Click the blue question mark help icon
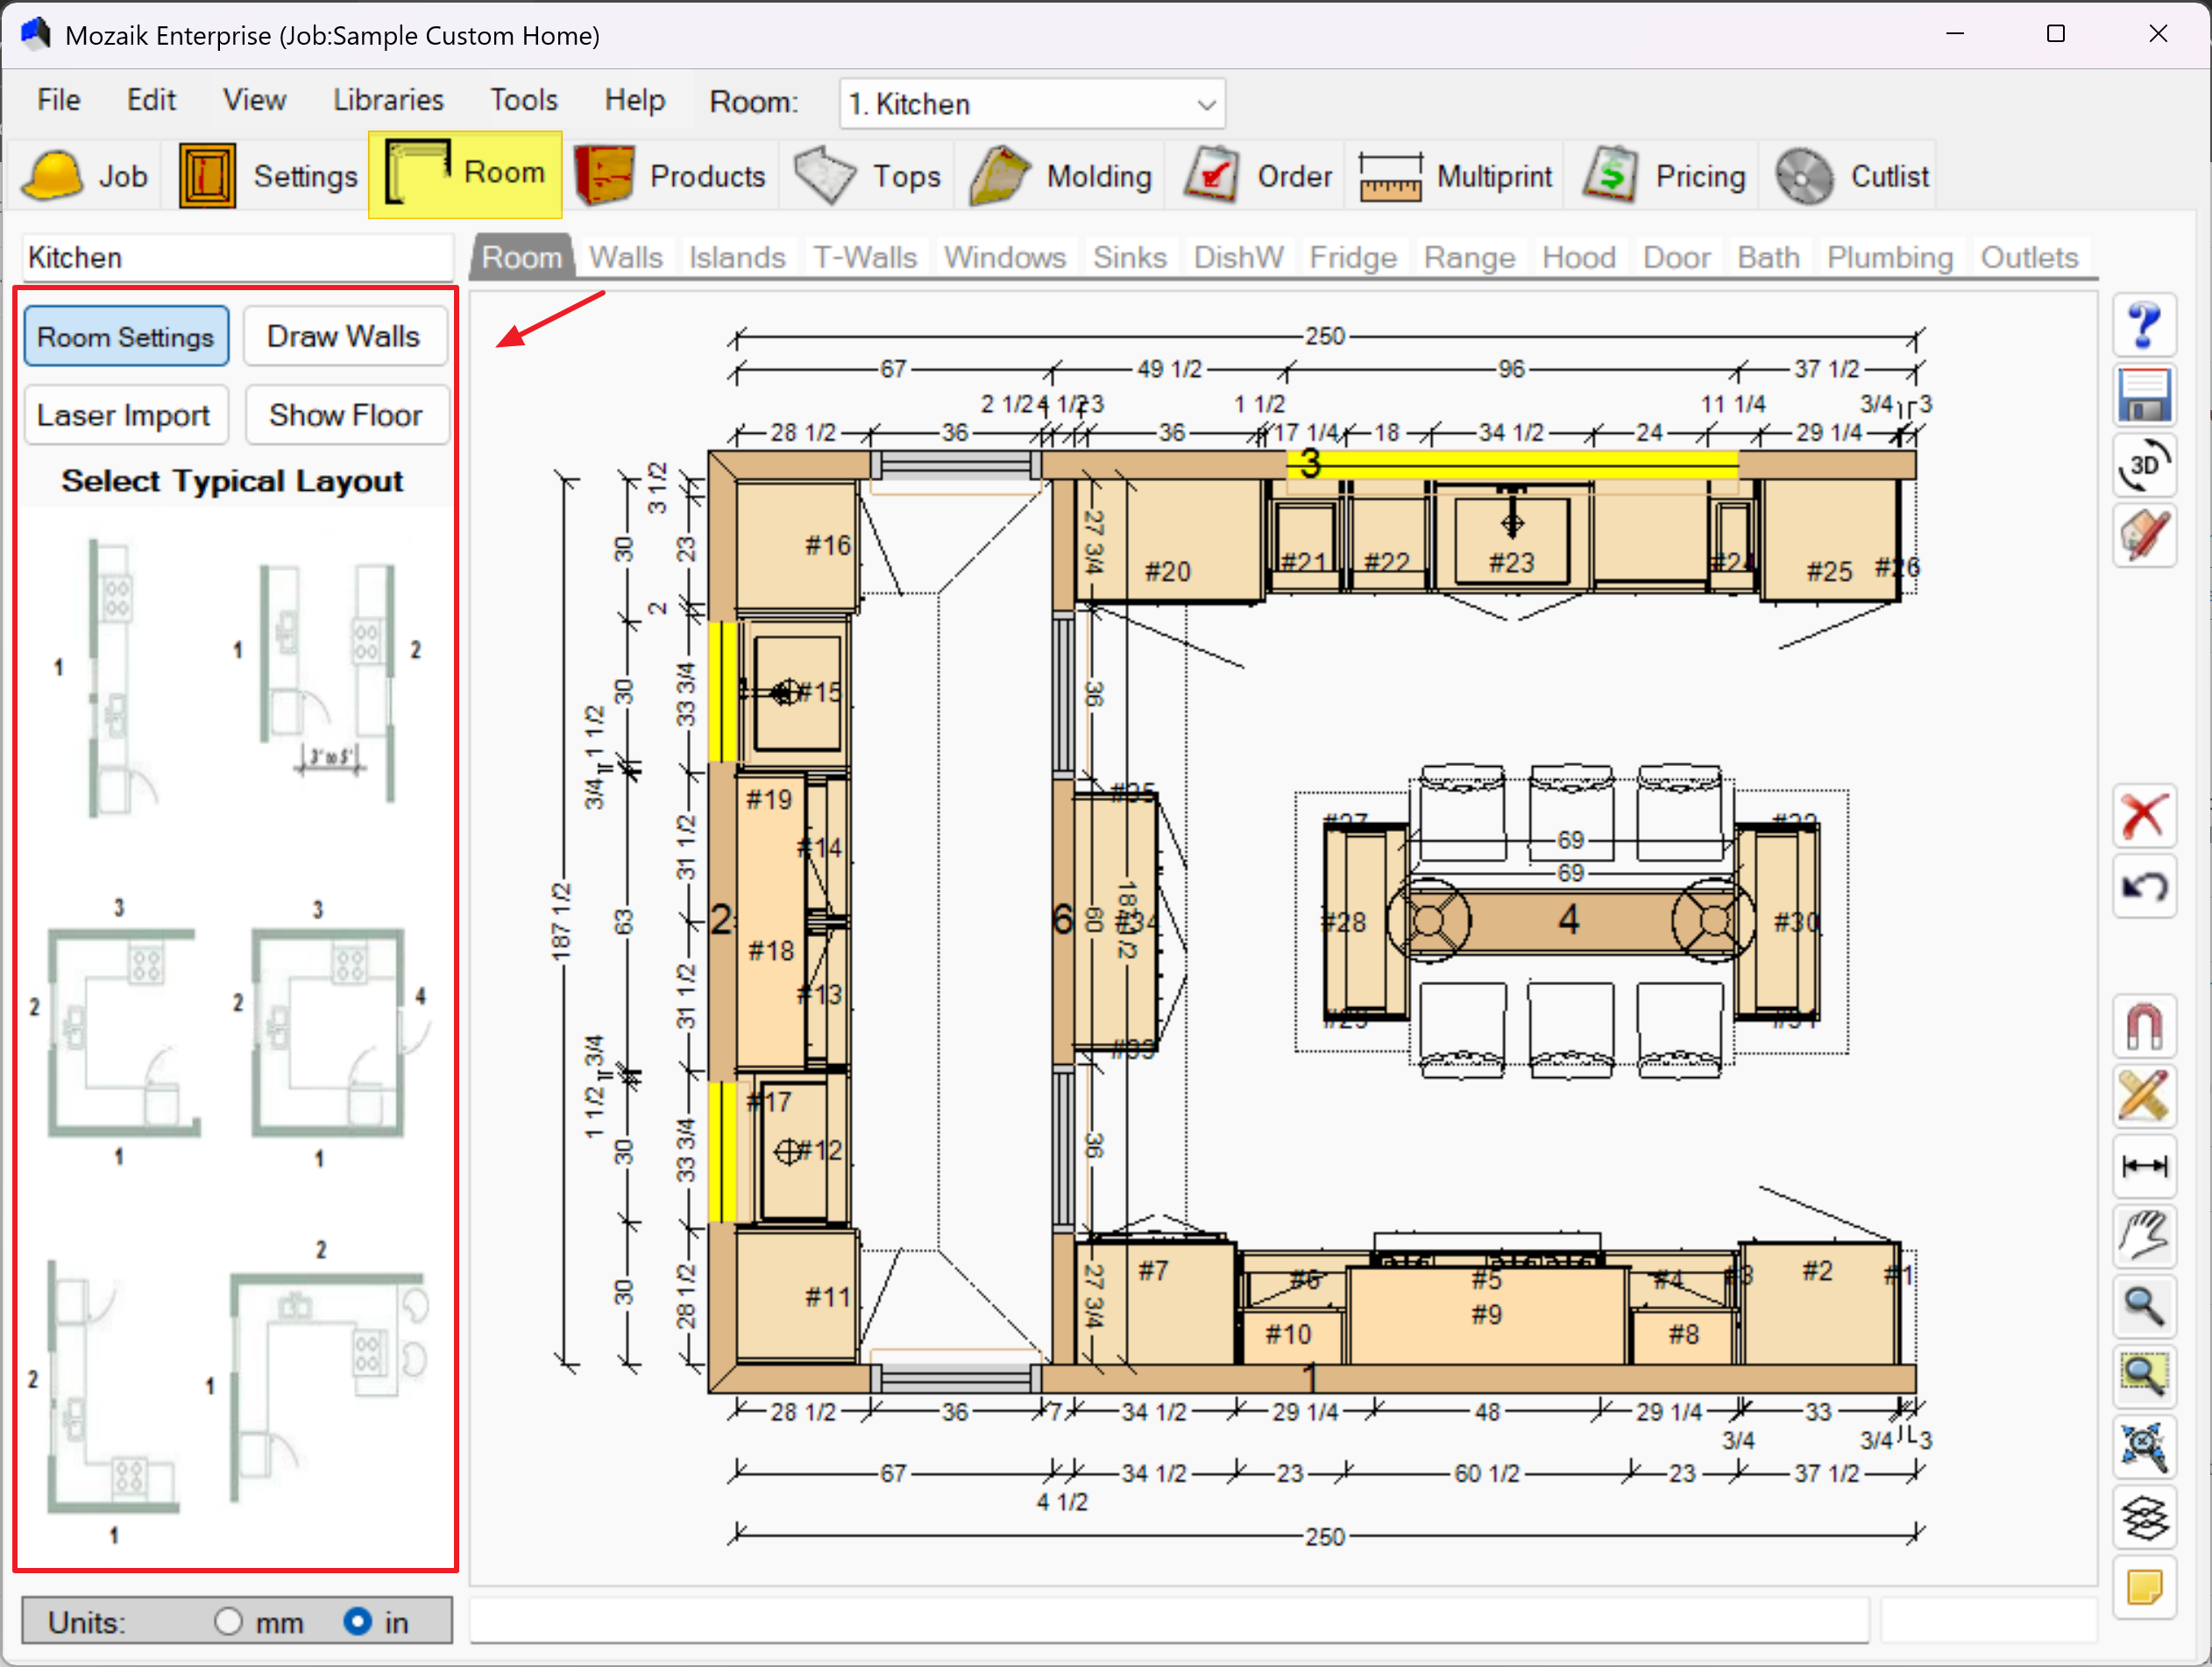 (2143, 326)
